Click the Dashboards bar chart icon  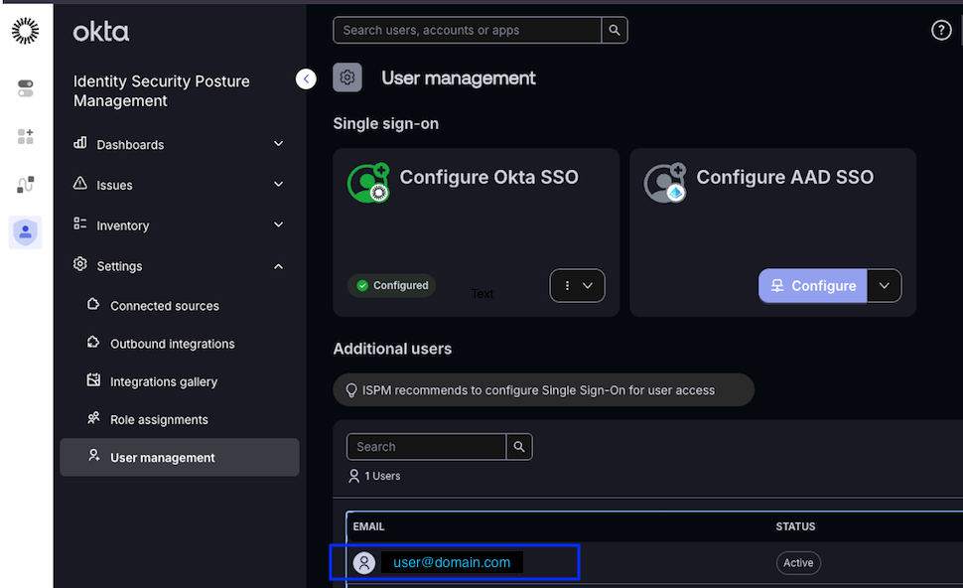(80, 143)
